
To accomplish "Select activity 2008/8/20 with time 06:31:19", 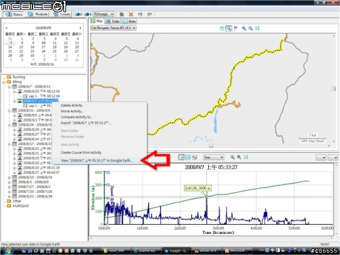I will click(41, 168).
